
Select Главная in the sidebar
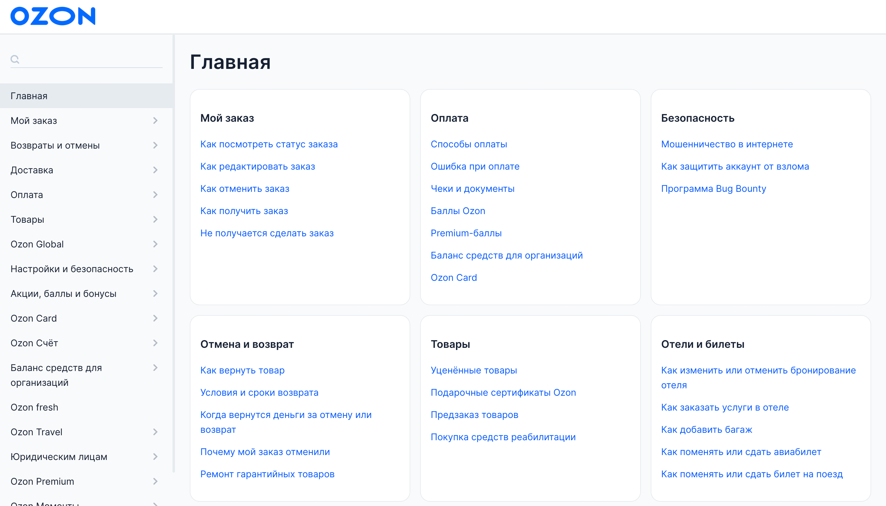(86, 96)
